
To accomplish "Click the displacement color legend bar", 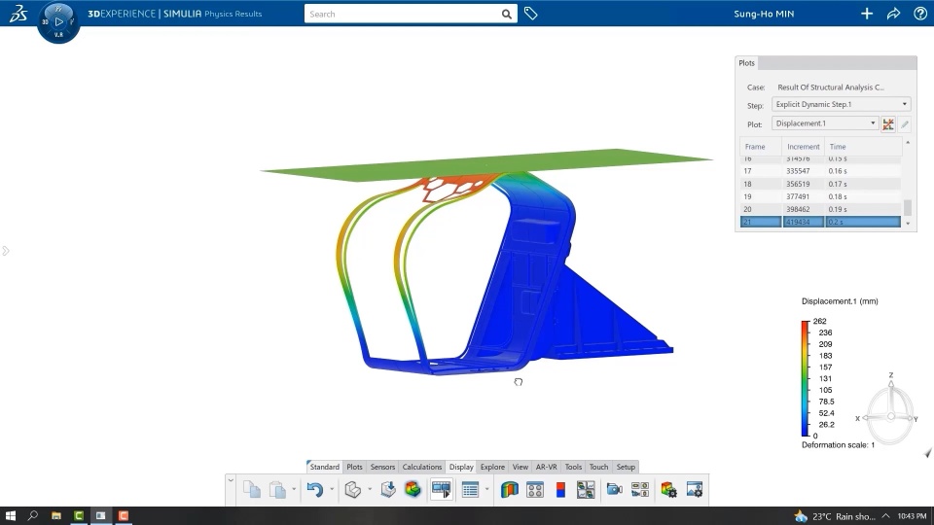I will (x=806, y=378).
